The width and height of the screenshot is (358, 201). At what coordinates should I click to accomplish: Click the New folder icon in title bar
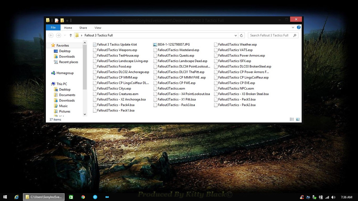point(62,20)
